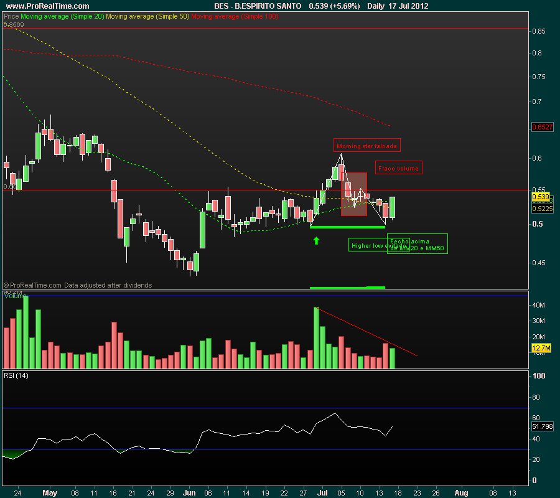Click the green up arrow marker on chart
Screen dimensions: 560x498
(x=316, y=241)
